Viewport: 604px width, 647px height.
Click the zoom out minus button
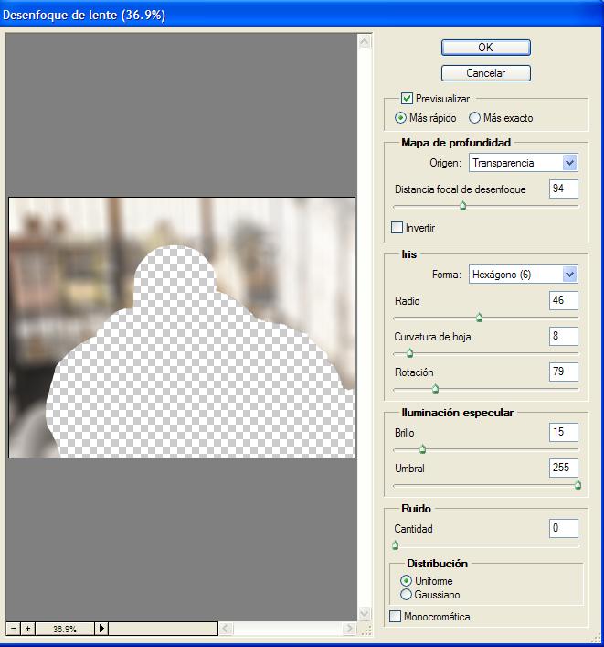tap(14, 629)
